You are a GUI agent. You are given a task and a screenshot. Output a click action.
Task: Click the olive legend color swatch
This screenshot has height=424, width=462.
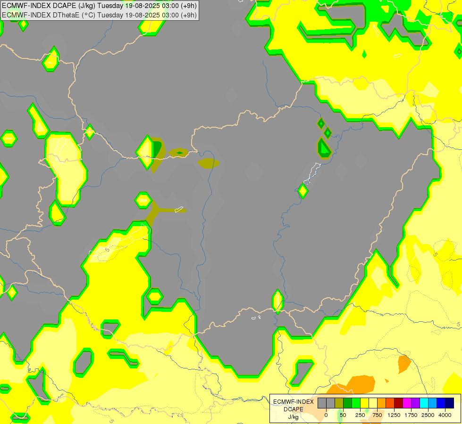[x=339, y=403]
